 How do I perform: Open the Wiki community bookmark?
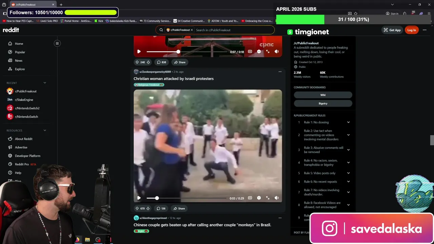point(323,95)
